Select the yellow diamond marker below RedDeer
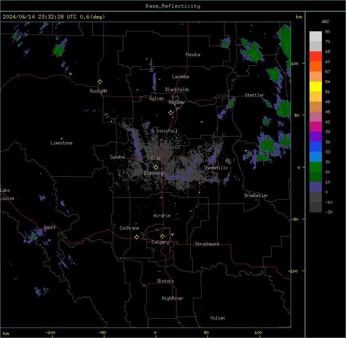Image resolution: width=346 pixels, height=338 pixels. (x=171, y=113)
